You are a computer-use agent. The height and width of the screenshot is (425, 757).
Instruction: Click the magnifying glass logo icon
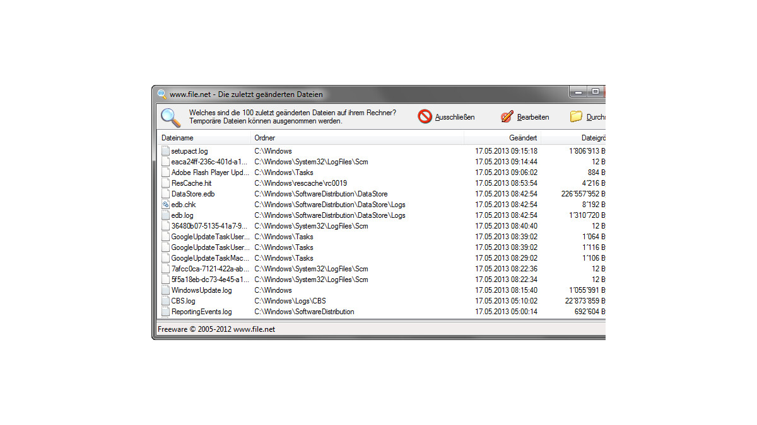coord(170,117)
